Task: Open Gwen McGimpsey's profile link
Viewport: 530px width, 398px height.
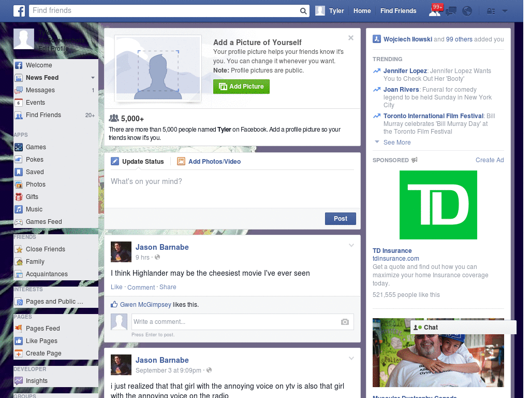Action: (145, 305)
